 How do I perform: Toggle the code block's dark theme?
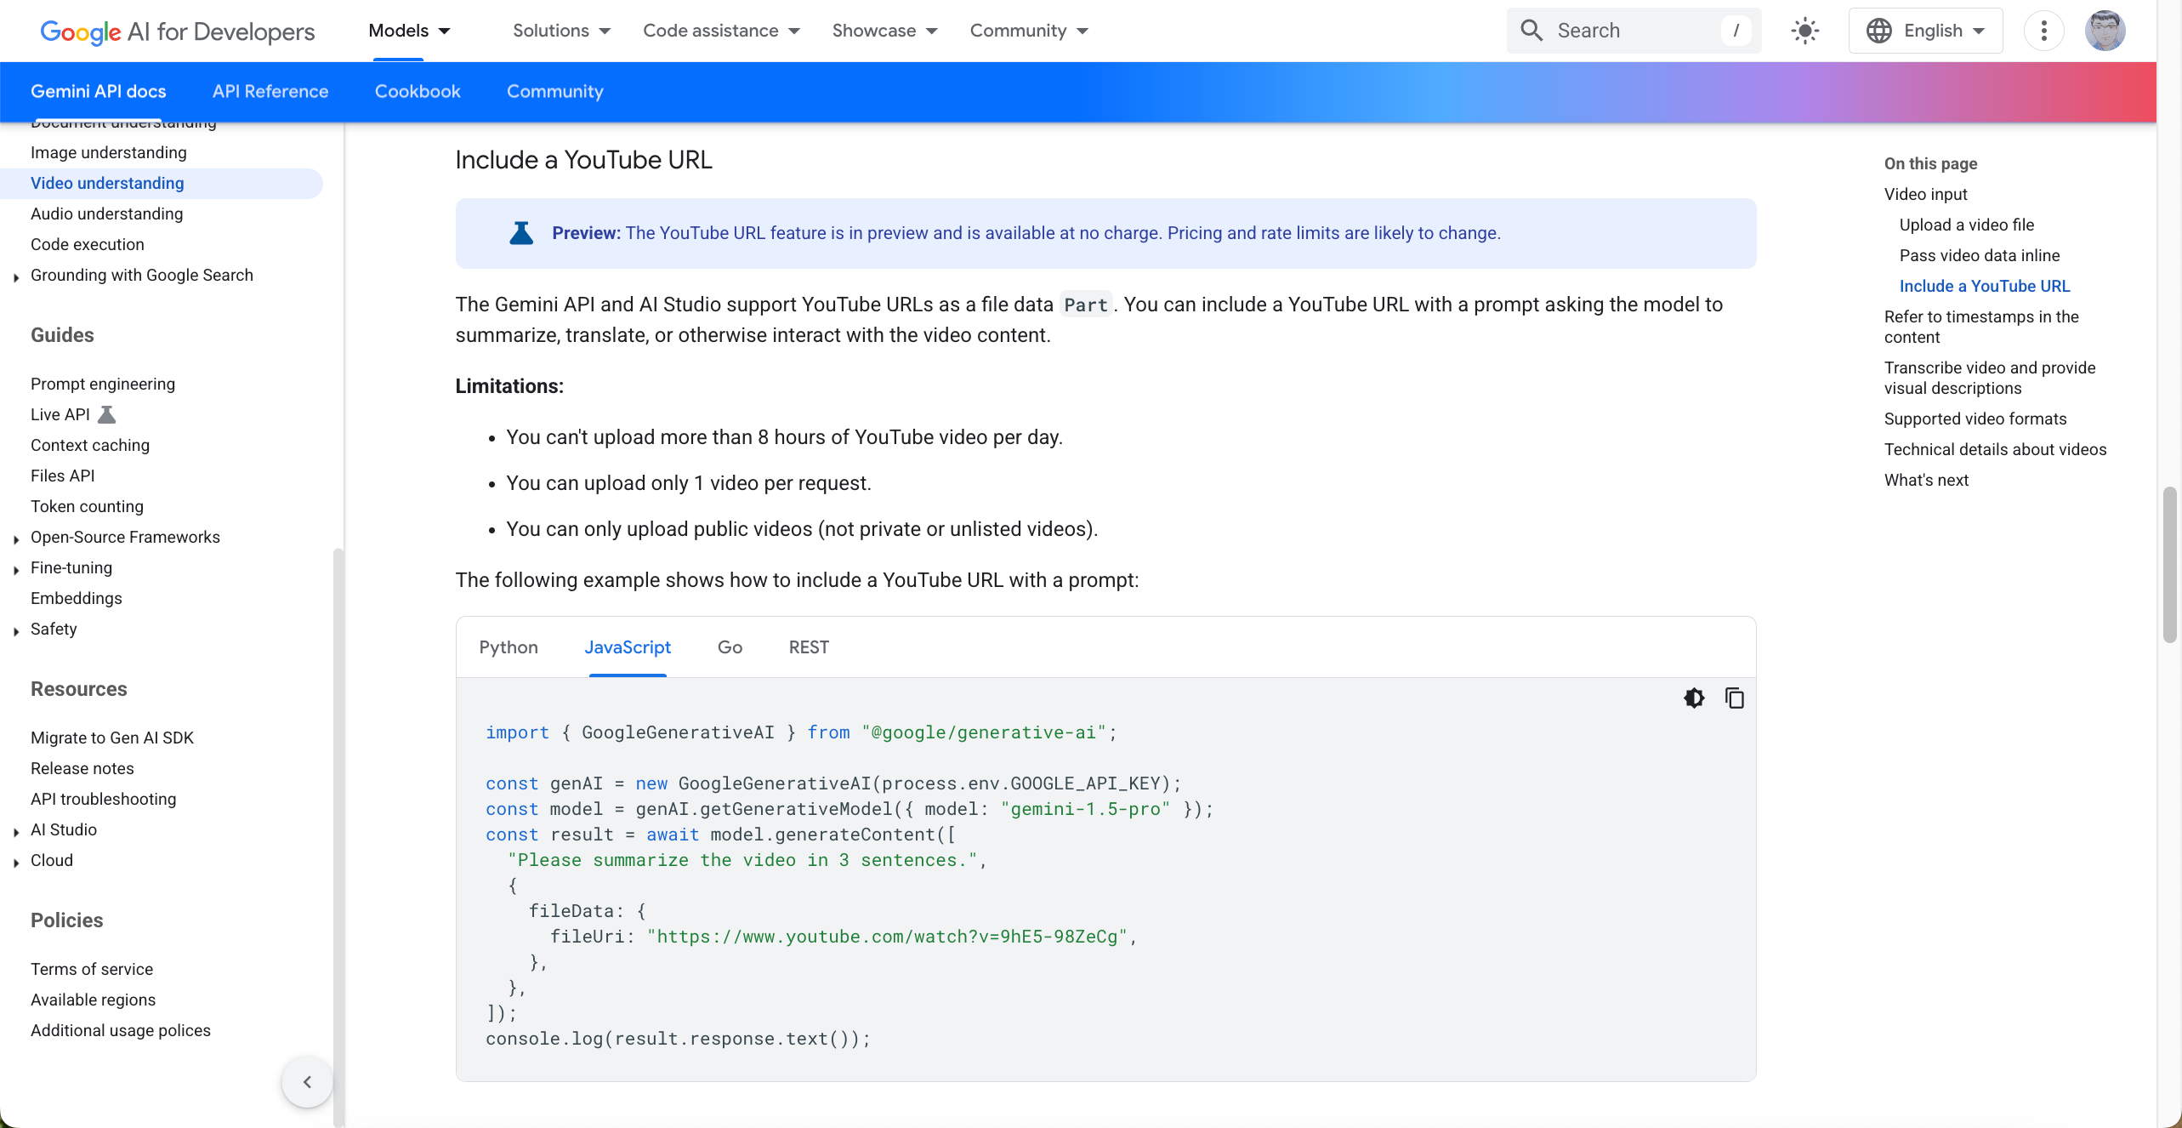coord(1695,698)
